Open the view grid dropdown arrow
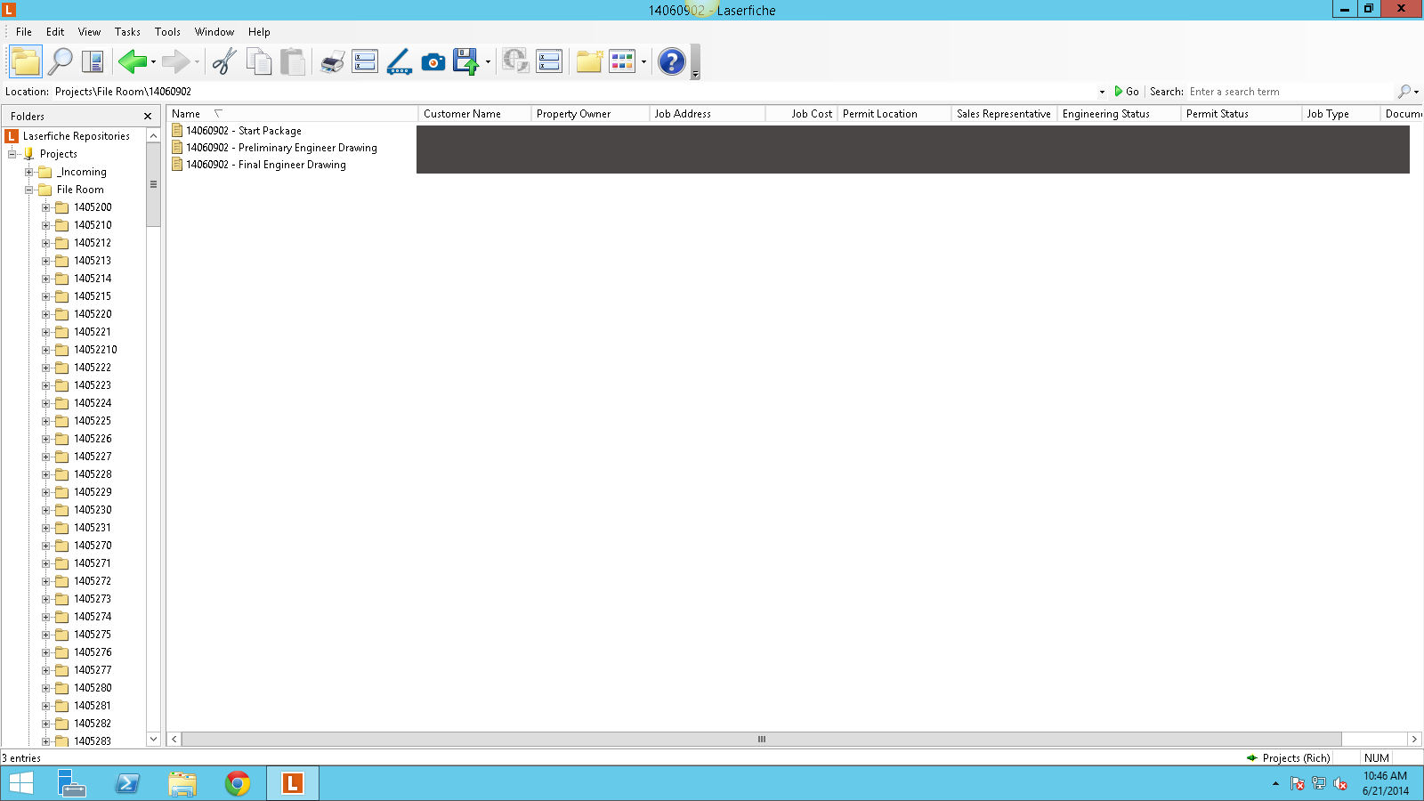 point(643,62)
